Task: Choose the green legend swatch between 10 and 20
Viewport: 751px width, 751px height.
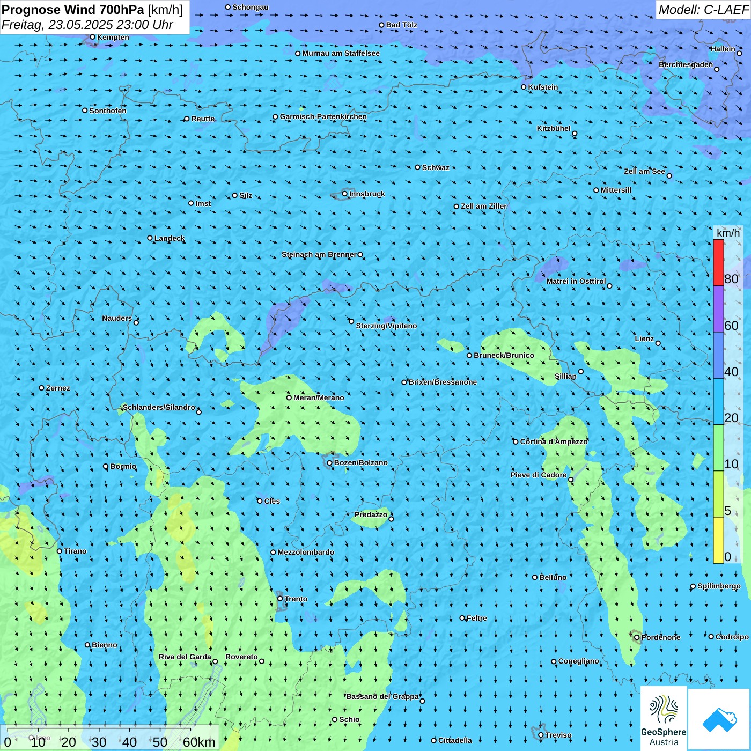Action: pyautogui.click(x=718, y=448)
